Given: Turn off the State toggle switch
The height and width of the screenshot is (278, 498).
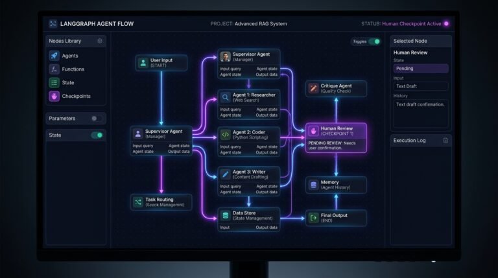Looking at the screenshot, I should point(97,135).
